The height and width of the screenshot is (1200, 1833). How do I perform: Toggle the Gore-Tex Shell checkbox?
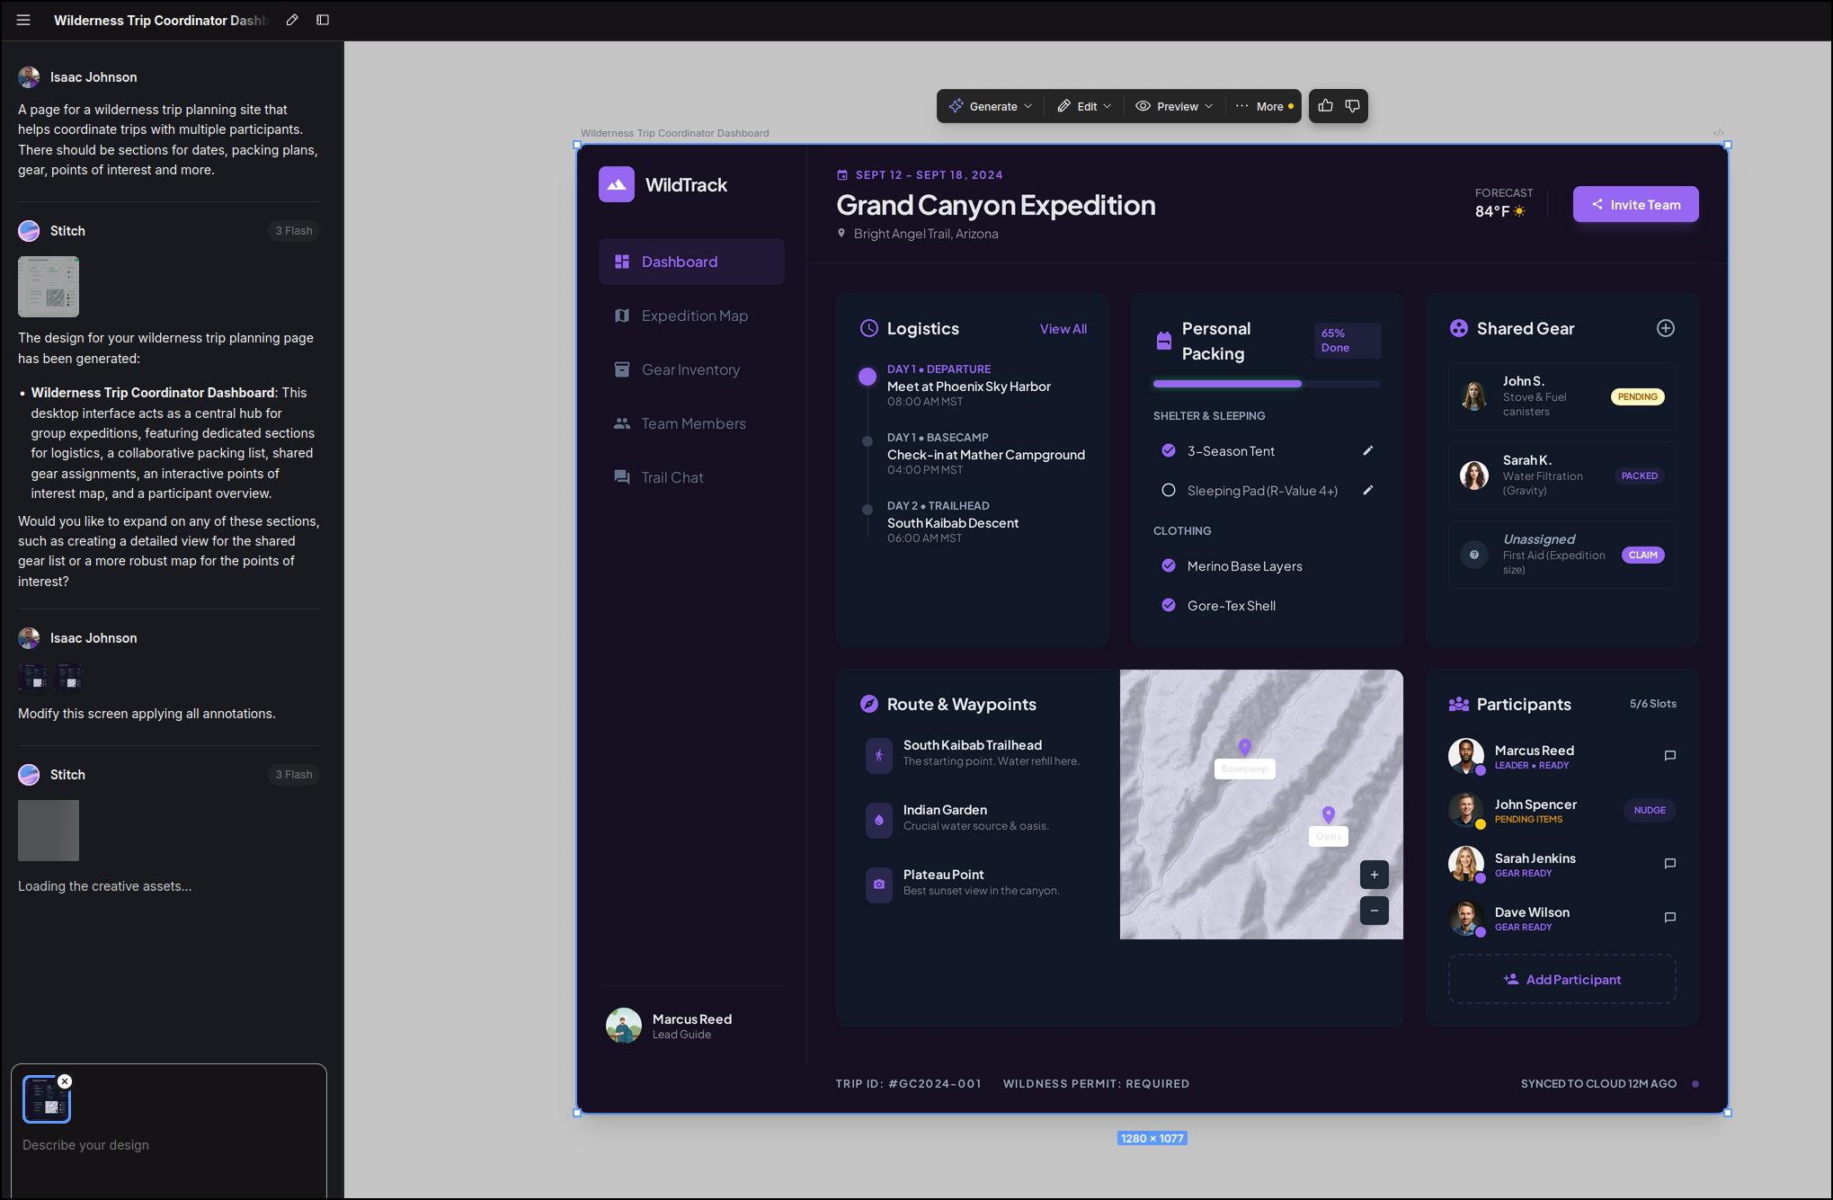coord(1169,605)
